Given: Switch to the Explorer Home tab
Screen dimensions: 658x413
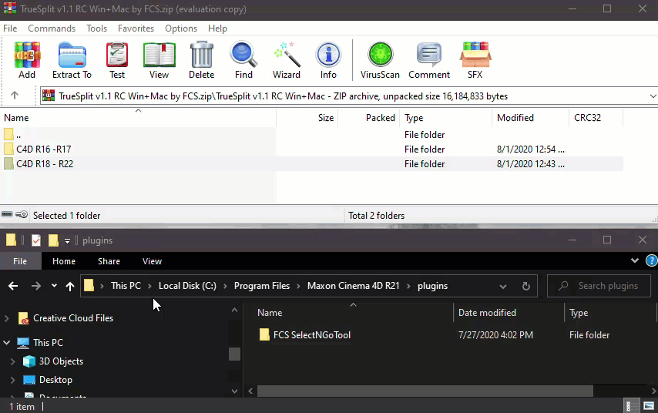Looking at the screenshot, I should tap(64, 261).
